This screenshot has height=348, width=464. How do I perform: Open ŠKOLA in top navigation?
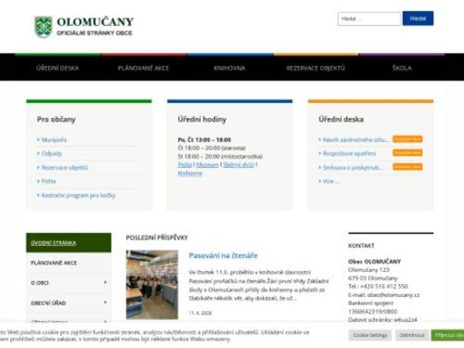coord(402,68)
